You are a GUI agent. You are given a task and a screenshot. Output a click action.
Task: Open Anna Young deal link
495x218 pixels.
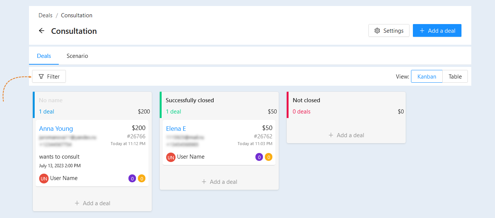[x=56, y=129]
